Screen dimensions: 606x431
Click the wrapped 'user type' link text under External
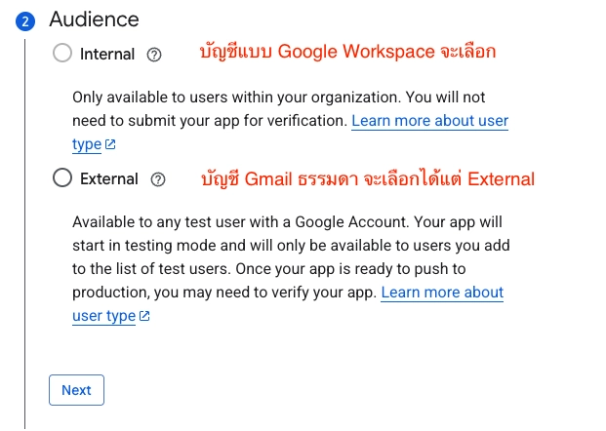(x=104, y=316)
